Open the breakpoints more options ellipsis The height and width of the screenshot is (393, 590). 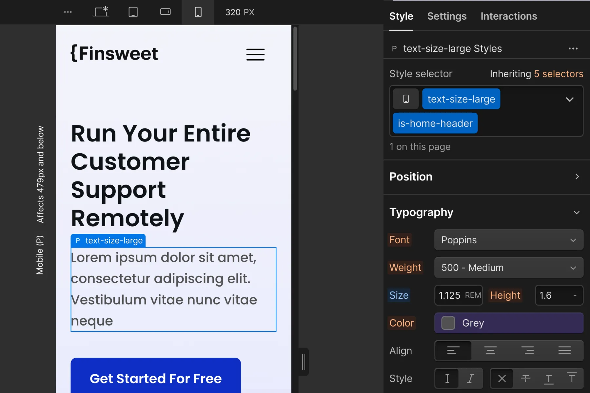pos(68,12)
